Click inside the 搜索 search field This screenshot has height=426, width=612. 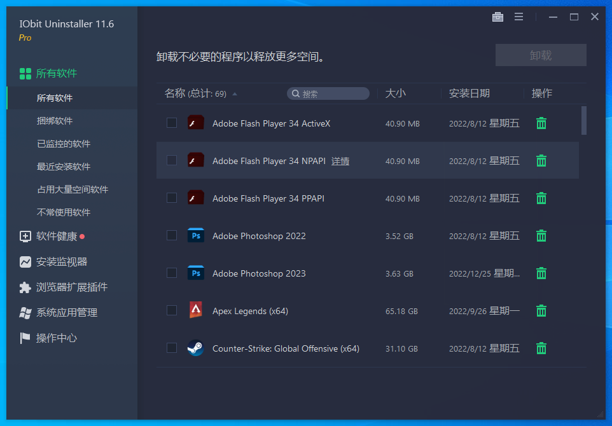pyautogui.click(x=331, y=93)
